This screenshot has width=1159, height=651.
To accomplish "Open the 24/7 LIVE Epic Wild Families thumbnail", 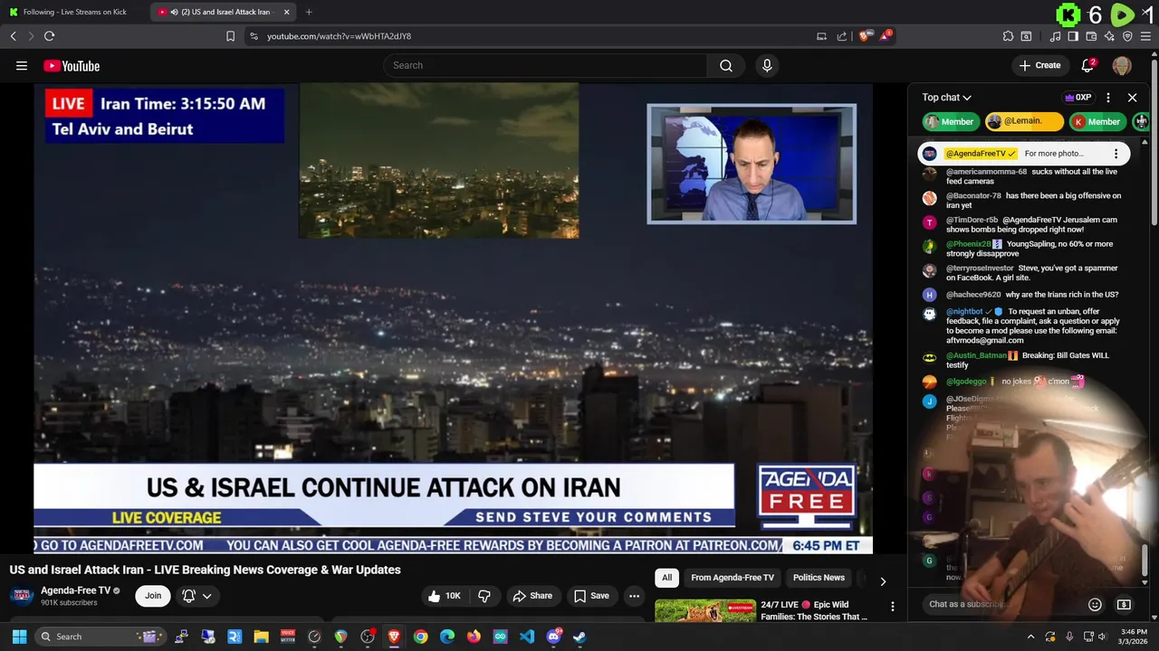I will pyautogui.click(x=705, y=611).
